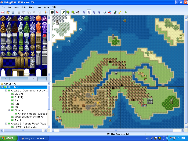Open the Windows Start button
This screenshot has height=141, width=188.
(x=8, y=138)
